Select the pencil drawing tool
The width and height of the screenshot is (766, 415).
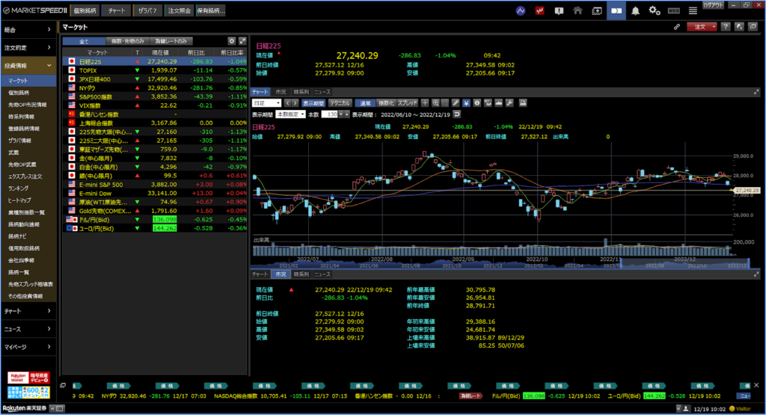(456, 103)
